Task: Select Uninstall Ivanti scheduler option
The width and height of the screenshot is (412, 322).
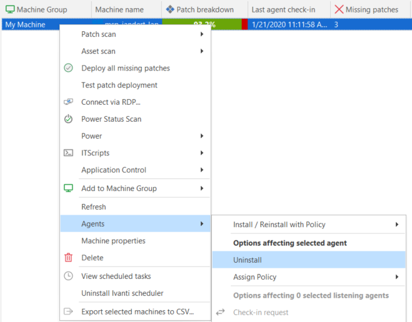Action: (123, 293)
